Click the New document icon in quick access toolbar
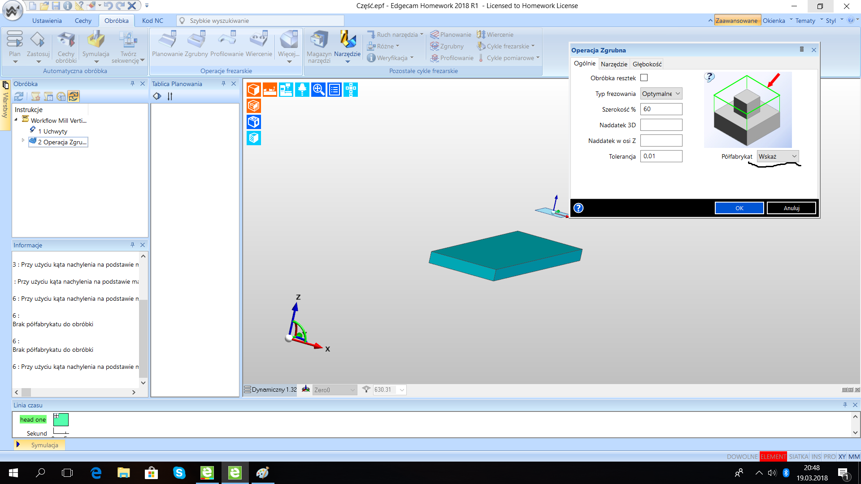This screenshot has height=484, width=861. (x=32, y=6)
